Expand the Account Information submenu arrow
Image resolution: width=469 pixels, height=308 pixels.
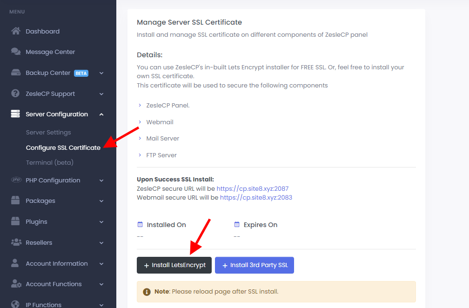101,264
